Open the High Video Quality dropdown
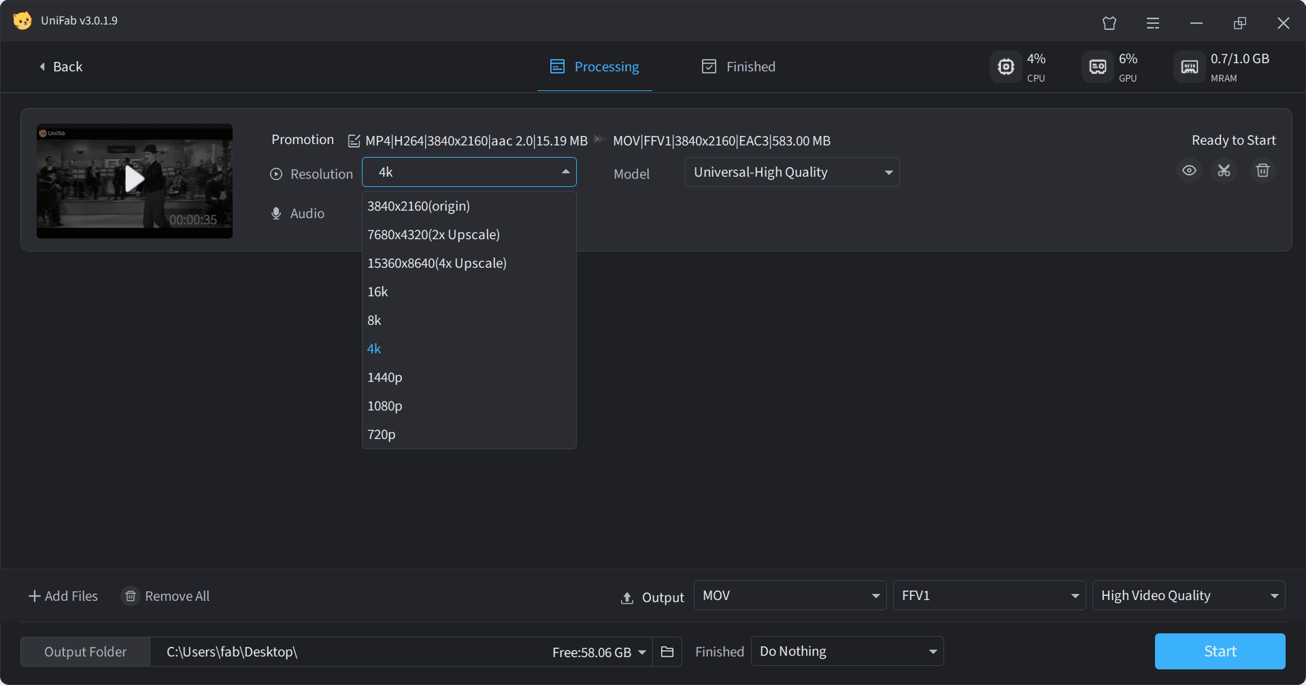Image resolution: width=1306 pixels, height=685 pixels. coord(1188,595)
